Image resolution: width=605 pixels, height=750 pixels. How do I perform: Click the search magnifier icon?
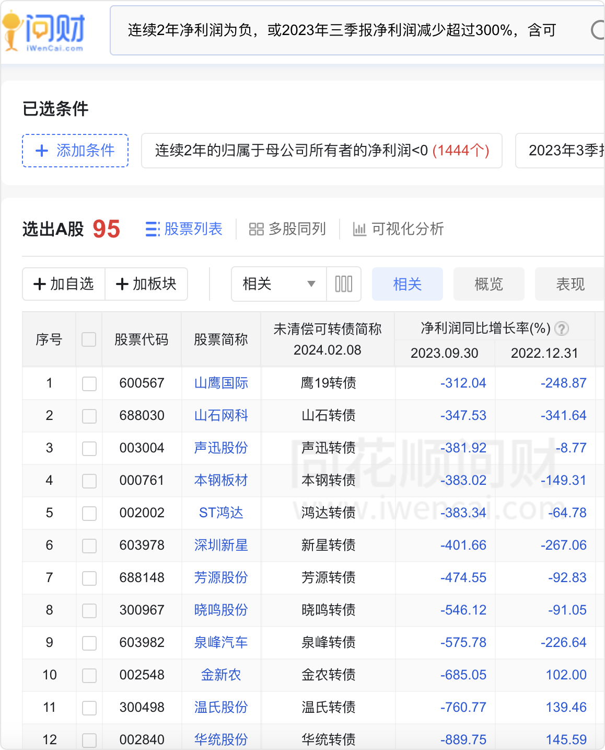click(x=598, y=30)
